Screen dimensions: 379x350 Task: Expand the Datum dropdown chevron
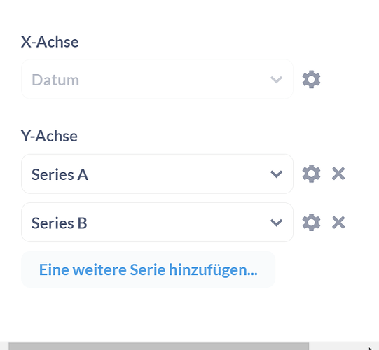pyautogui.click(x=276, y=80)
